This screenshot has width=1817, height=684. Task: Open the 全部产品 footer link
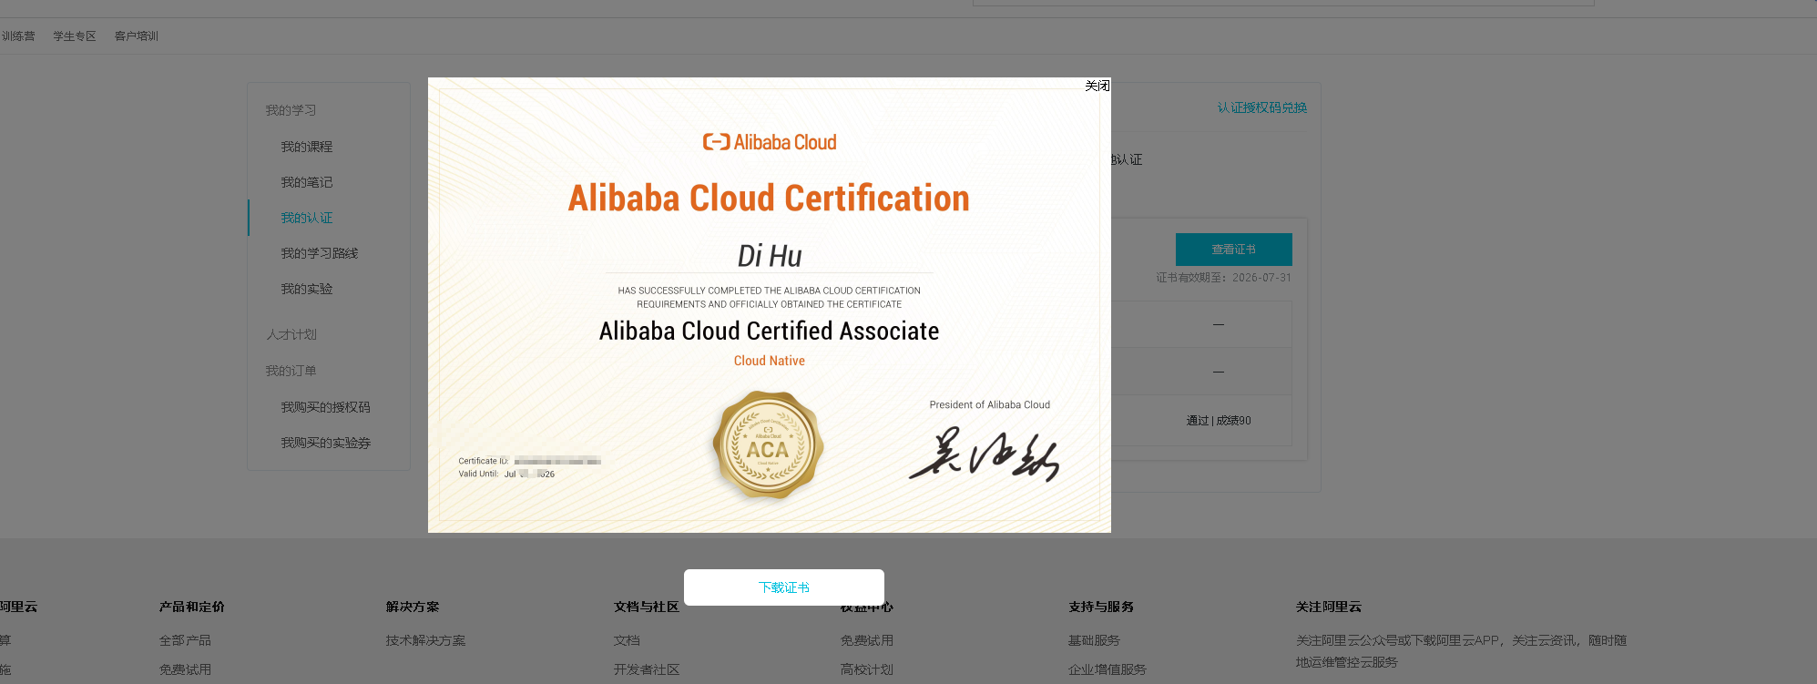click(x=185, y=640)
